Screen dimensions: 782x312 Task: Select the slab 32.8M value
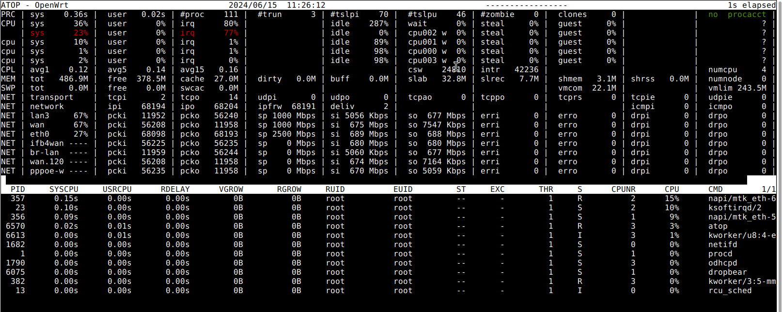[x=437, y=79]
